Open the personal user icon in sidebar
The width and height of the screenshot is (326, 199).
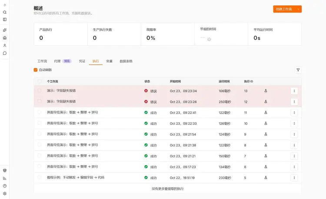[5, 46]
